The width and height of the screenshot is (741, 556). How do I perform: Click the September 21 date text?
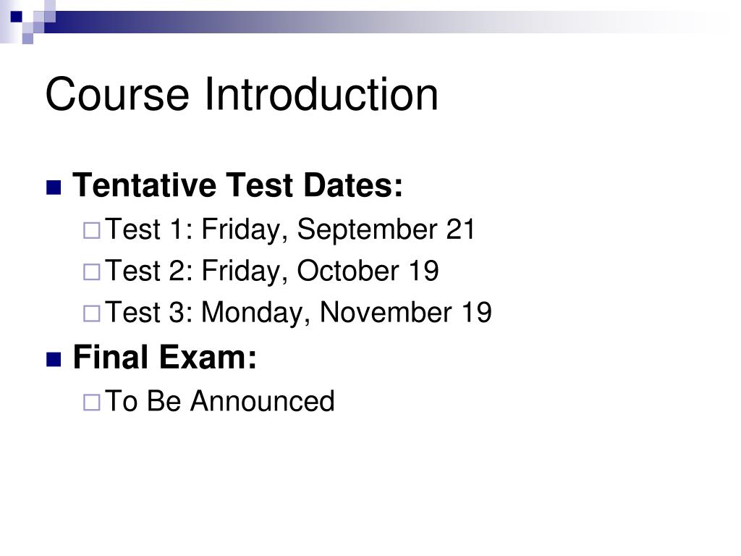tap(386, 230)
